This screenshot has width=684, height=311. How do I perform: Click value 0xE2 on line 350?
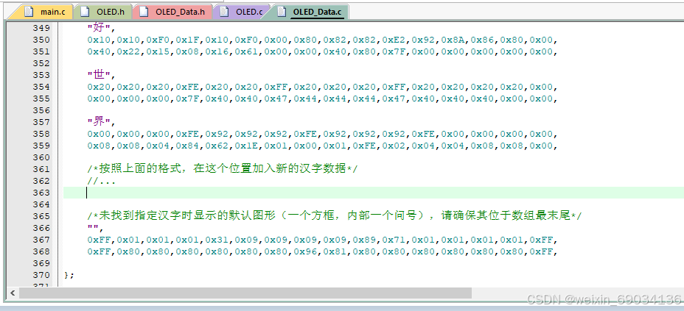click(x=394, y=40)
